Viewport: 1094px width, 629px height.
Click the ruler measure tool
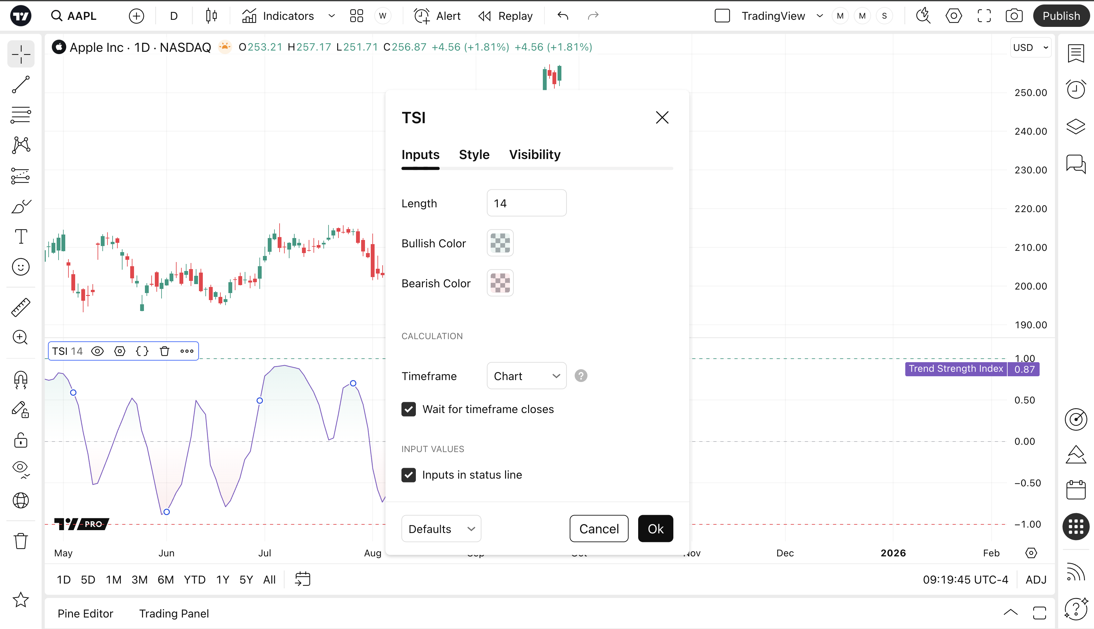(x=21, y=307)
